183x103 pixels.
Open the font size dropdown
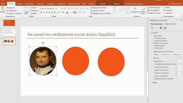60,9
